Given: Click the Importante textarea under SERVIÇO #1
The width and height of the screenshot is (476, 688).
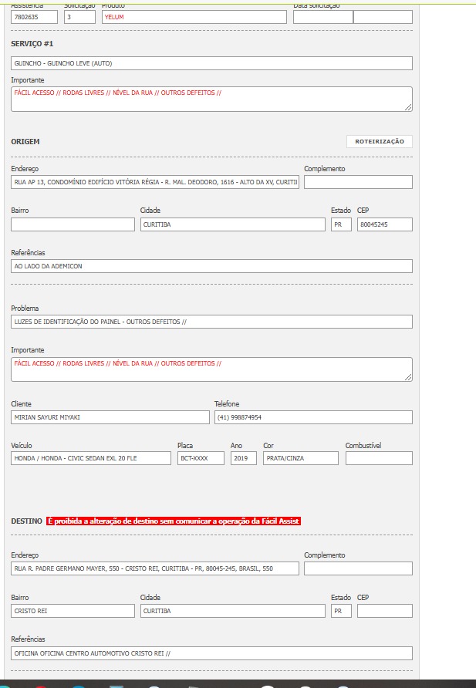Looking at the screenshot, I should [x=211, y=99].
